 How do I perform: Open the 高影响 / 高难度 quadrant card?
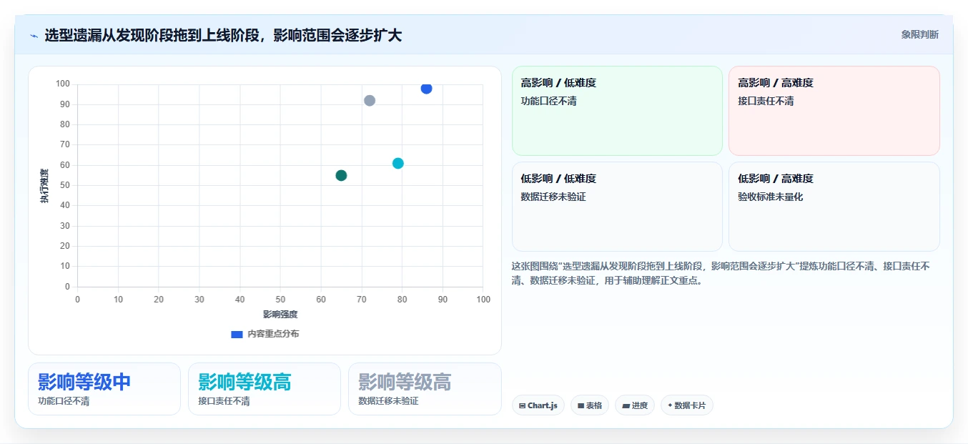(x=834, y=111)
